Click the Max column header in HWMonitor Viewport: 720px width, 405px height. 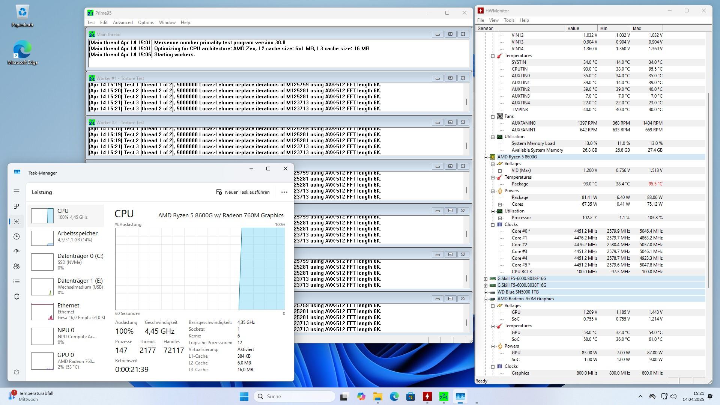click(x=646, y=28)
